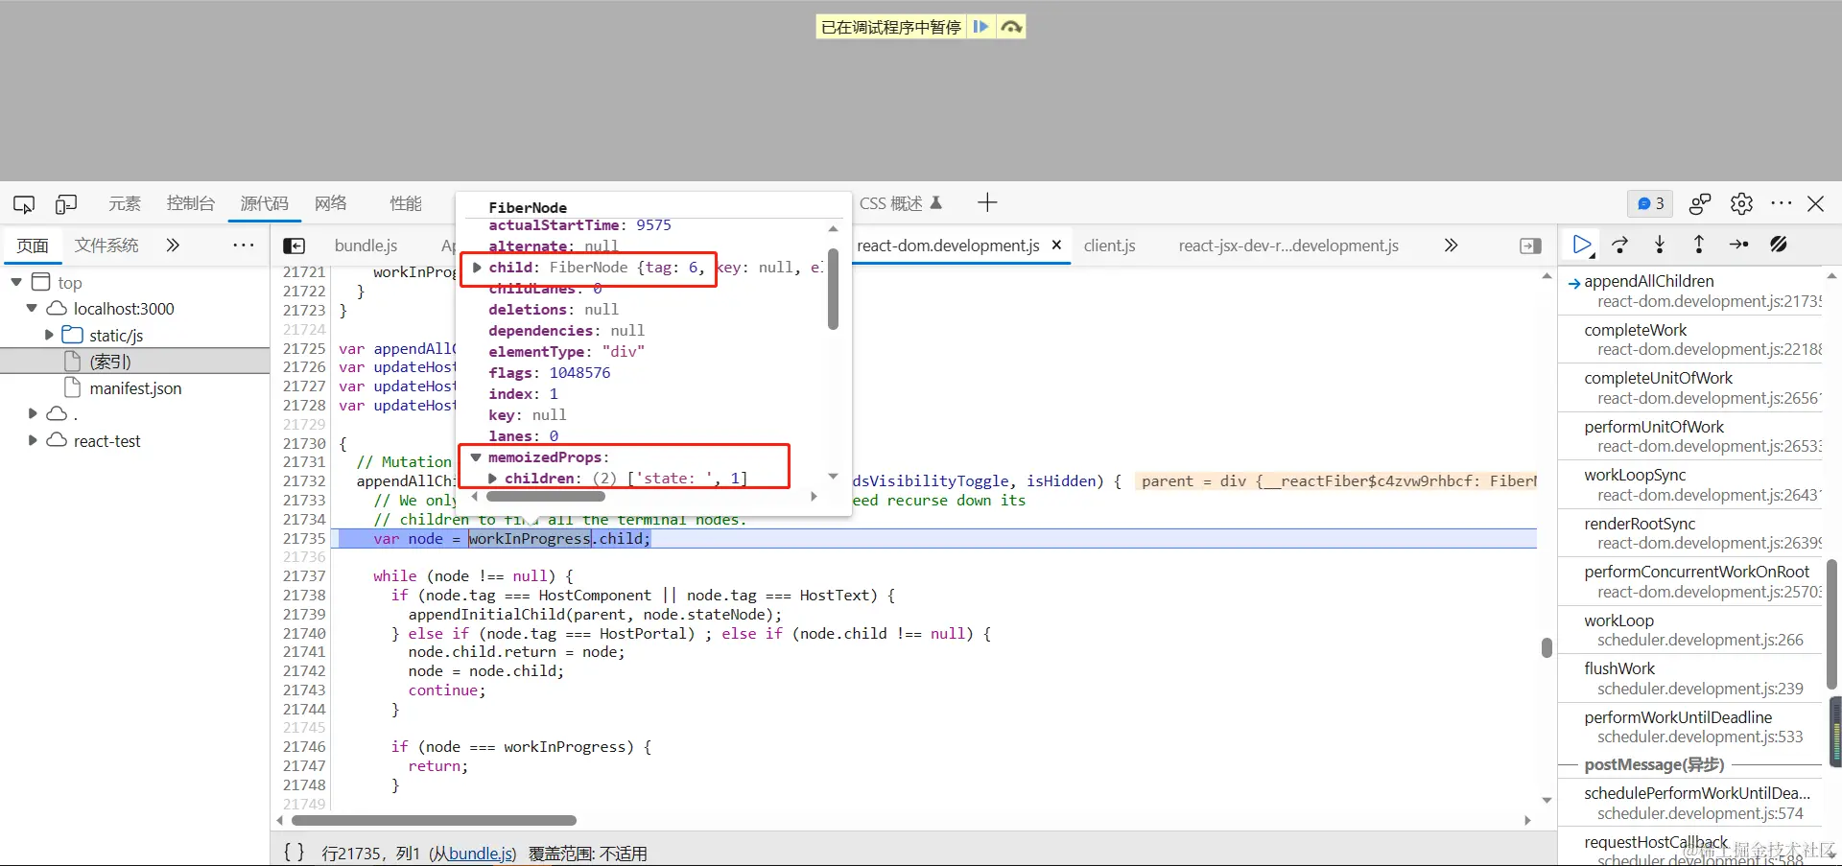Image resolution: width=1842 pixels, height=866 pixels.
Task: Open the 元素 tab
Action: pyautogui.click(x=125, y=203)
